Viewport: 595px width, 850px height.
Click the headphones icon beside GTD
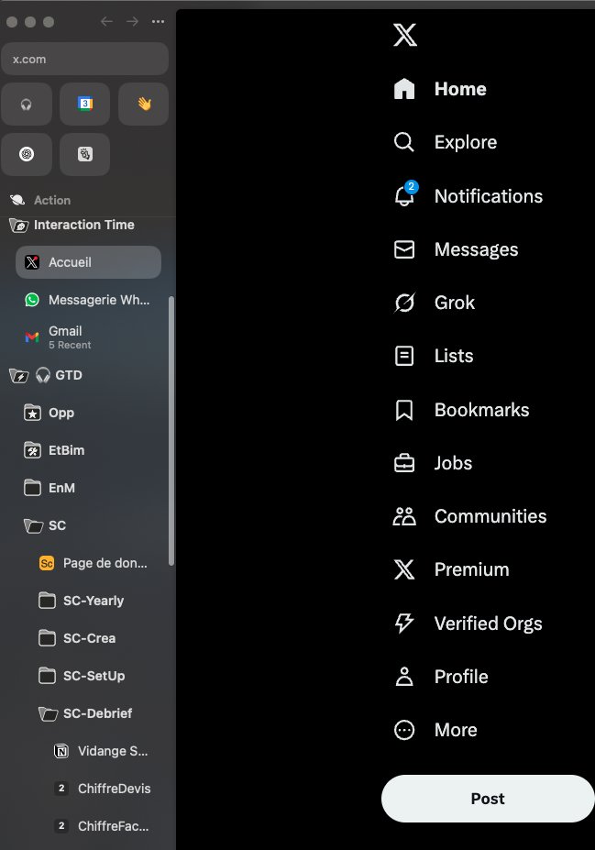click(x=43, y=375)
